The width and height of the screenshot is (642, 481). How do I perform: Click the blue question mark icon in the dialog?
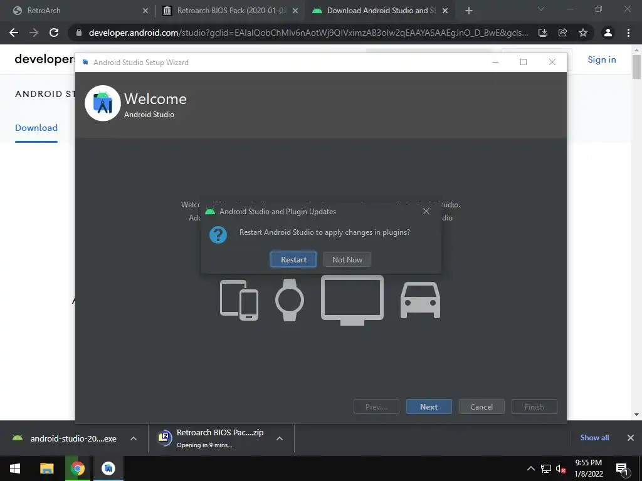[x=218, y=235]
